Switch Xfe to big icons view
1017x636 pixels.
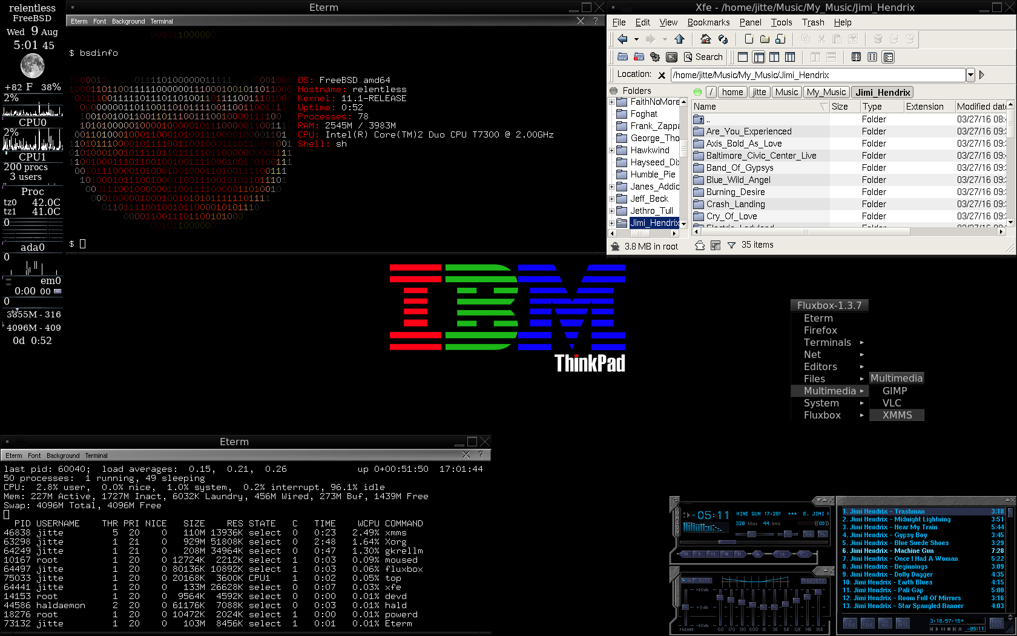[856, 57]
